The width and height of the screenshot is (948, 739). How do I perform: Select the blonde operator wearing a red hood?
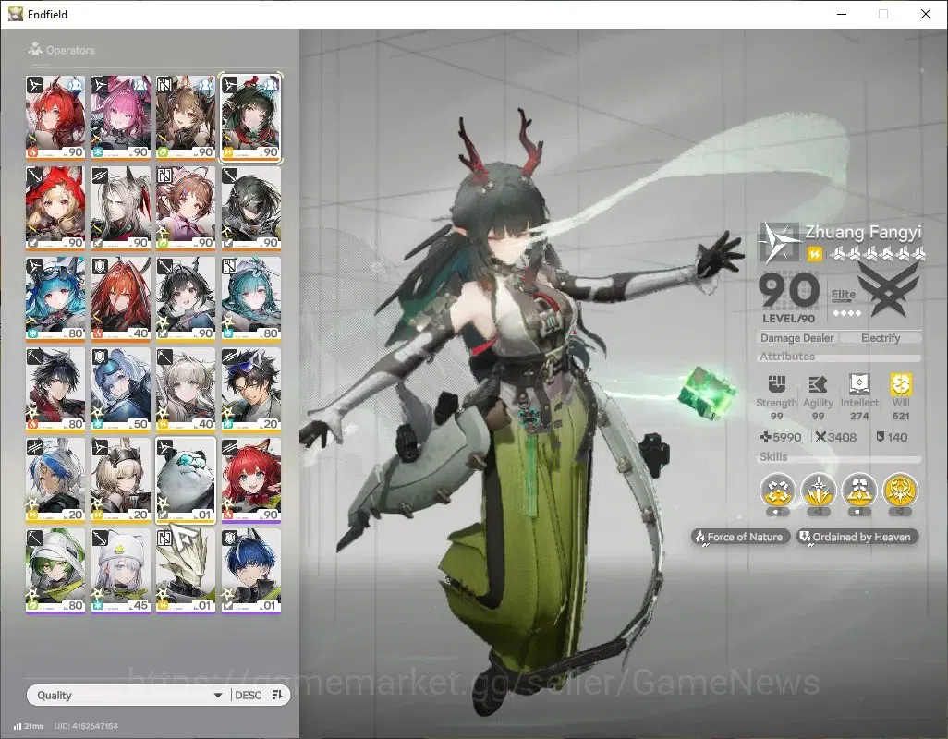55,208
